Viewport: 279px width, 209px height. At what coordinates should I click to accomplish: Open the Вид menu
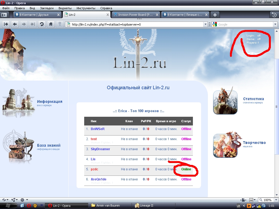coord(32,8)
